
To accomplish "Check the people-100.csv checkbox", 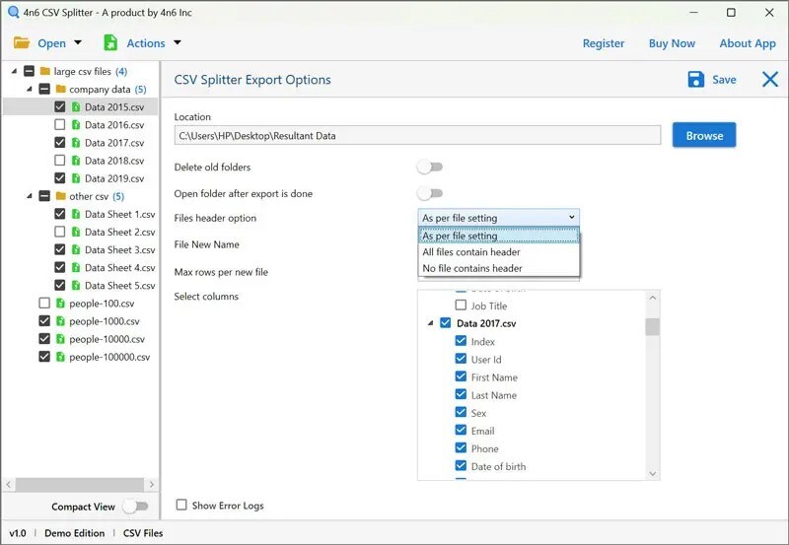I will click(x=44, y=304).
